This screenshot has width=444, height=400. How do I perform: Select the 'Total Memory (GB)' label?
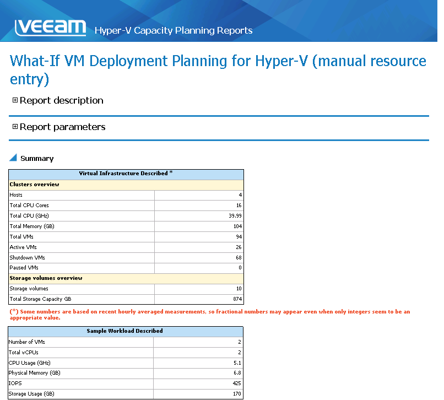[x=32, y=226]
